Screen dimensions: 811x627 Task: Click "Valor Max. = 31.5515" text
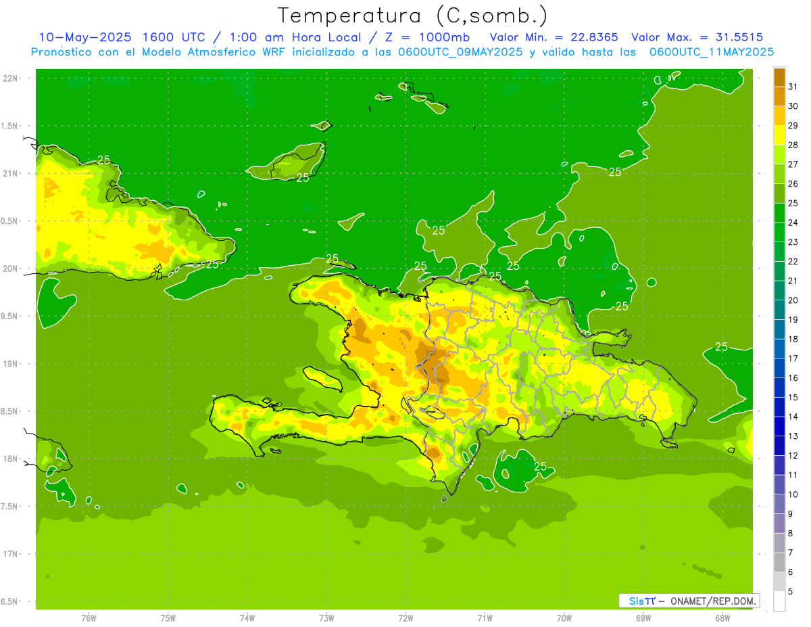[x=697, y=37]
